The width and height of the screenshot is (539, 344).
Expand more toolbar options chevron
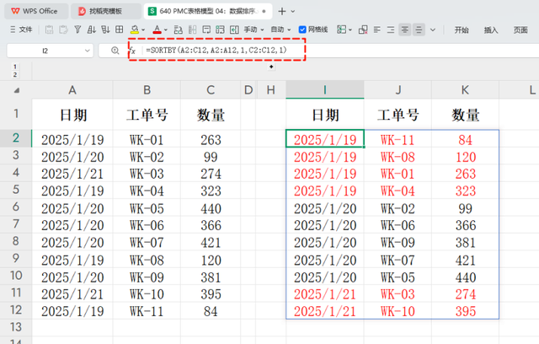tap(433, 30)
